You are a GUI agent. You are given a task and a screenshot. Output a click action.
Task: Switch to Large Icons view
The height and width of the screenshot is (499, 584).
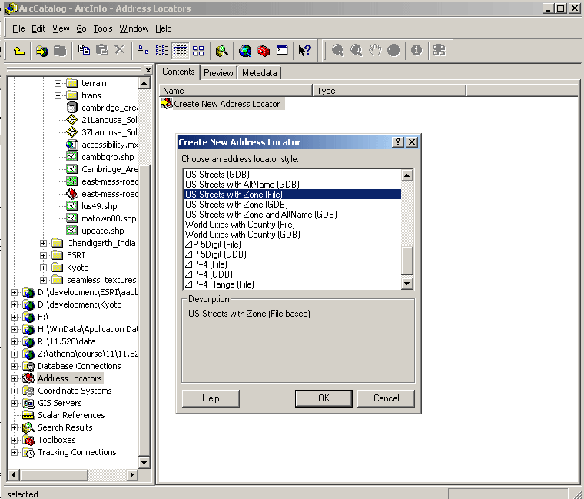pos(144,50)
